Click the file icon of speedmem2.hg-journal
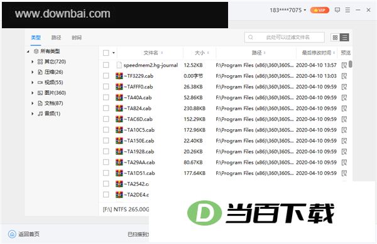This screenshot has width=377, height=244. point(119,65)
